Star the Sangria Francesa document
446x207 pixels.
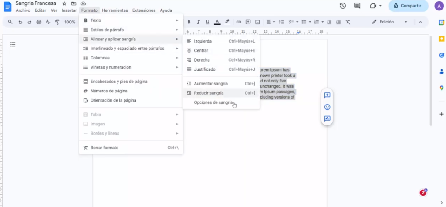click(x=64, y=3)
